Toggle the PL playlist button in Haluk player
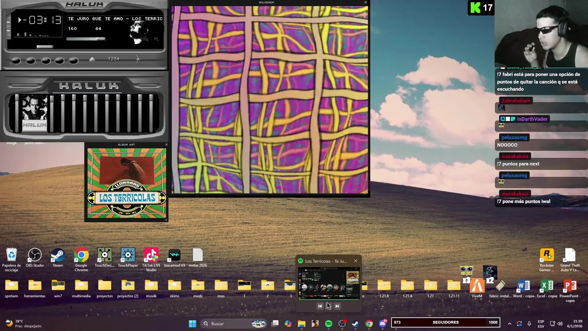The image size is (588, 331). coord(156,39)
